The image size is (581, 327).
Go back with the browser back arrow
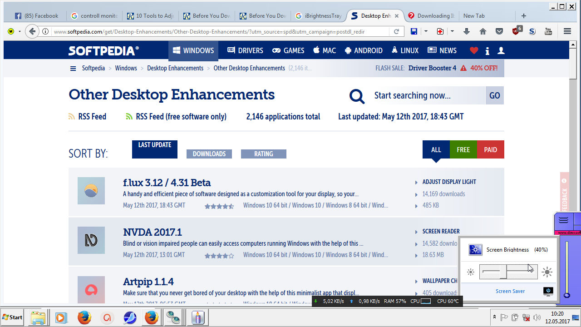[x=31, y=31]
